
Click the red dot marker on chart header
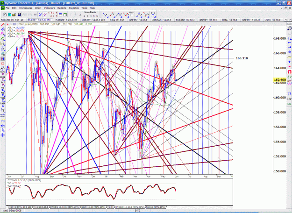[7, 24]
